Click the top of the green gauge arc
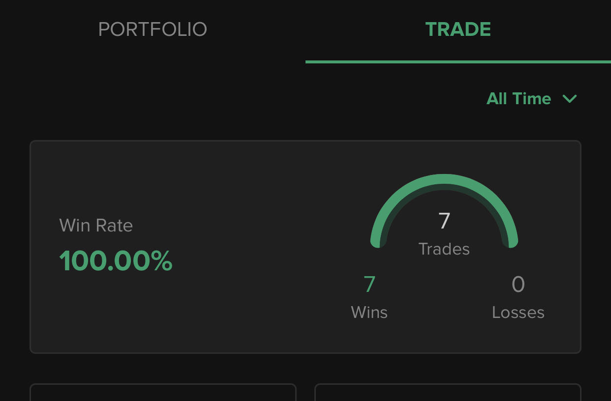 click(444, 179)
